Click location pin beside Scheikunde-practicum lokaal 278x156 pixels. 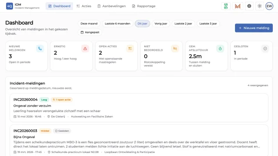tap(49, 152)
